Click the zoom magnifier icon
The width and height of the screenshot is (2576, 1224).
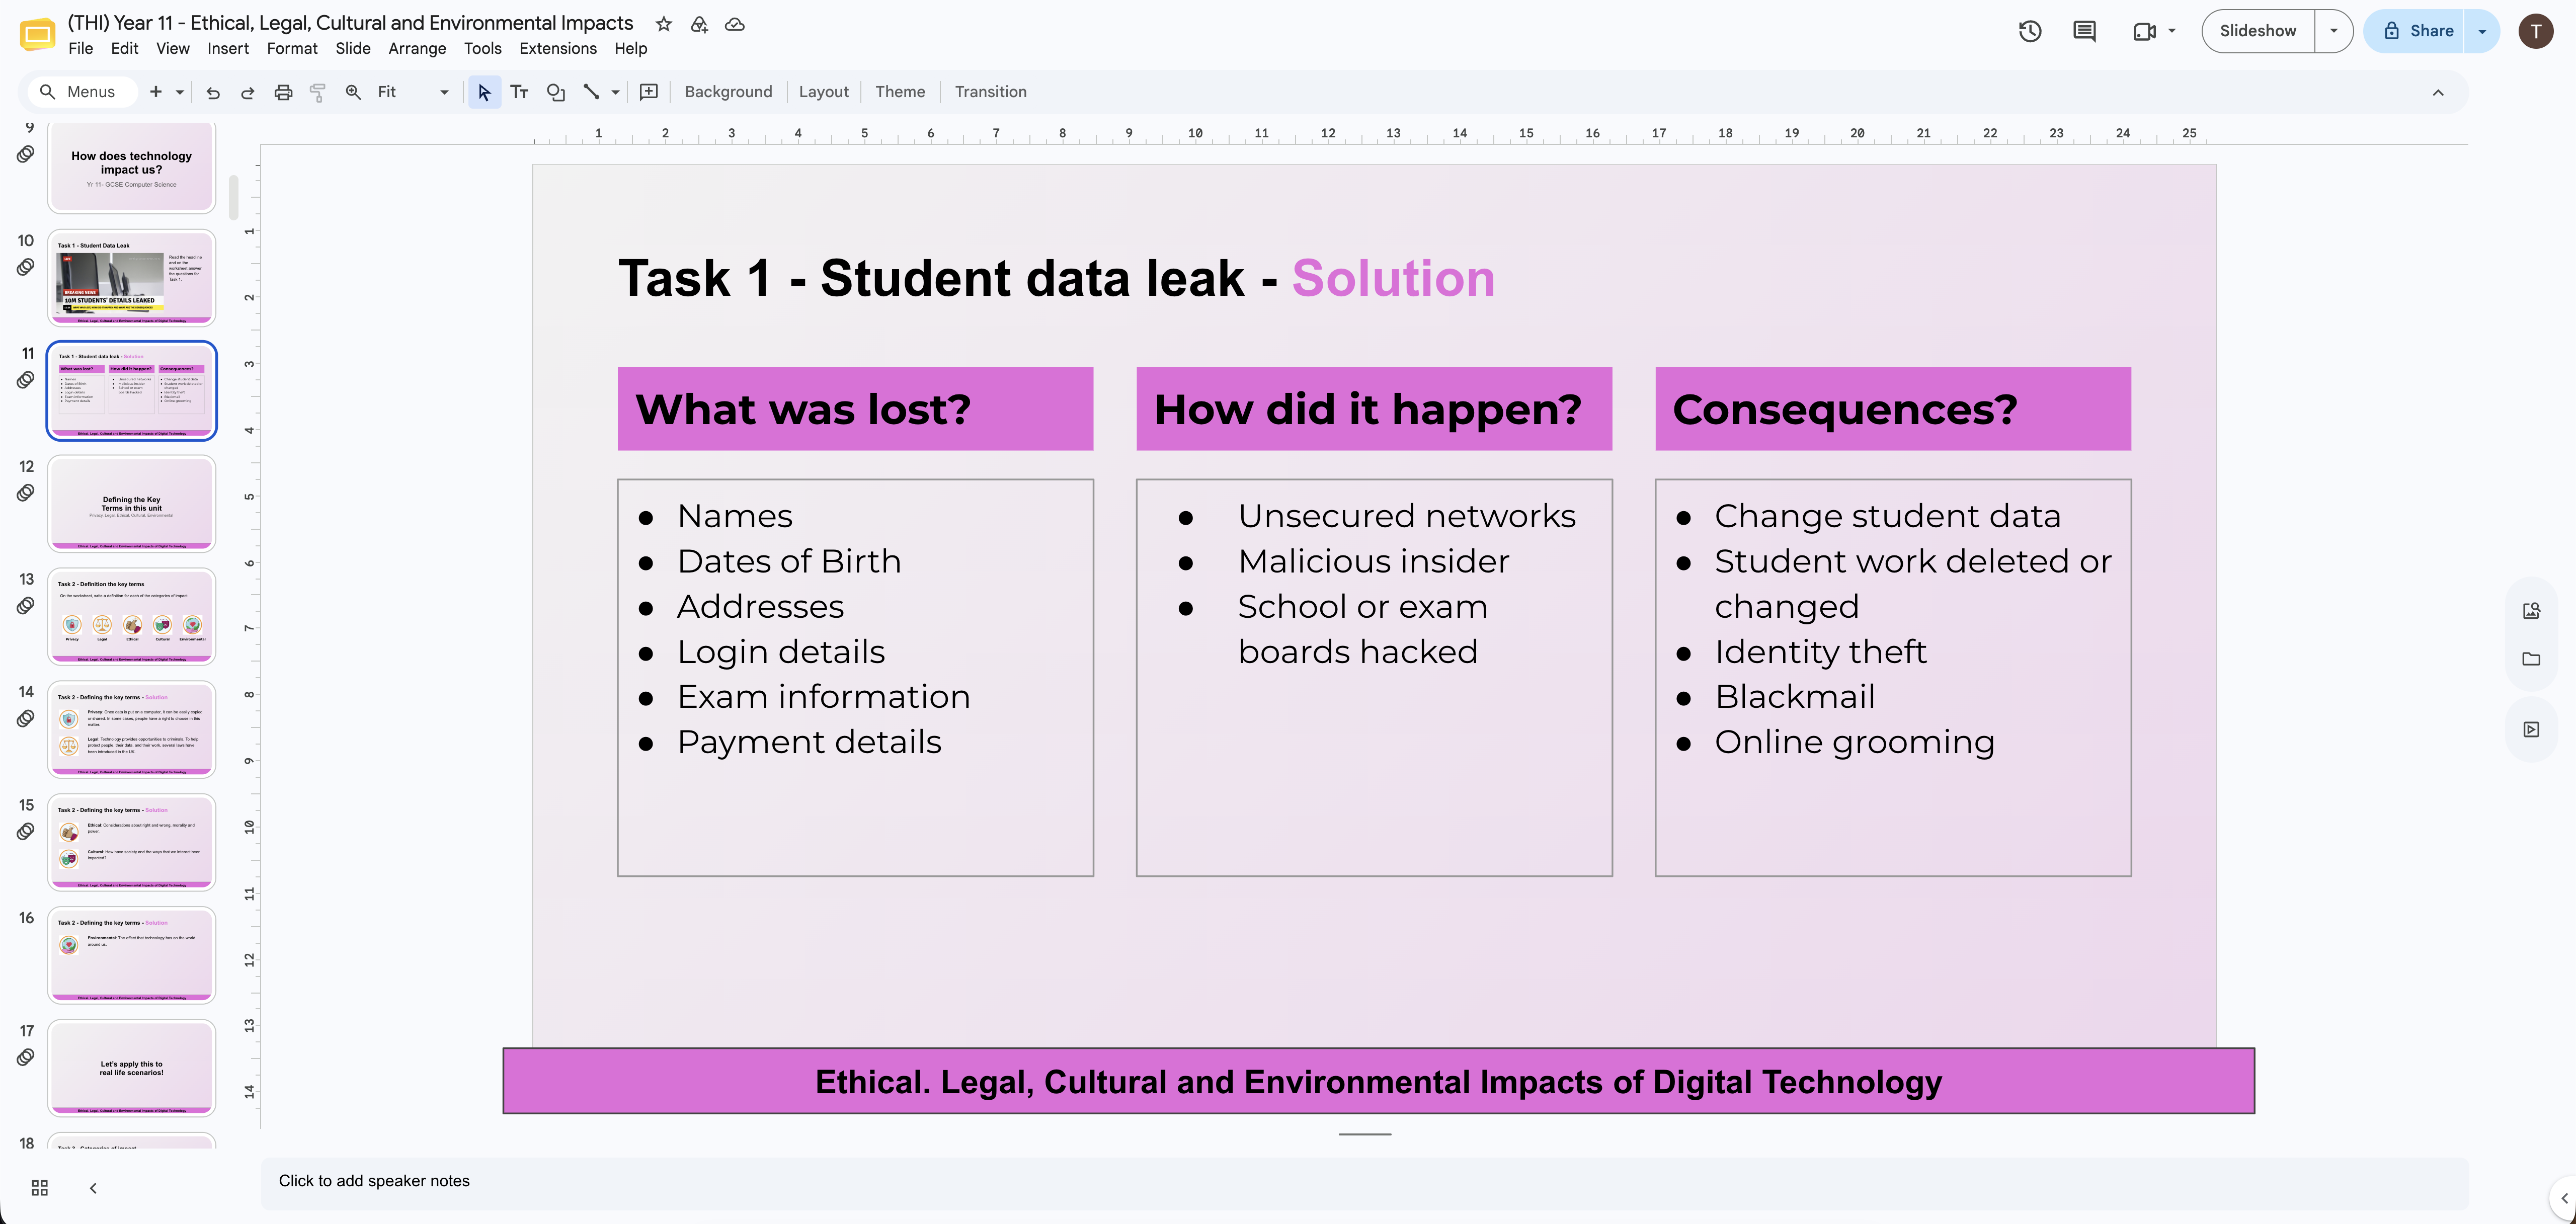click(353, 92)
